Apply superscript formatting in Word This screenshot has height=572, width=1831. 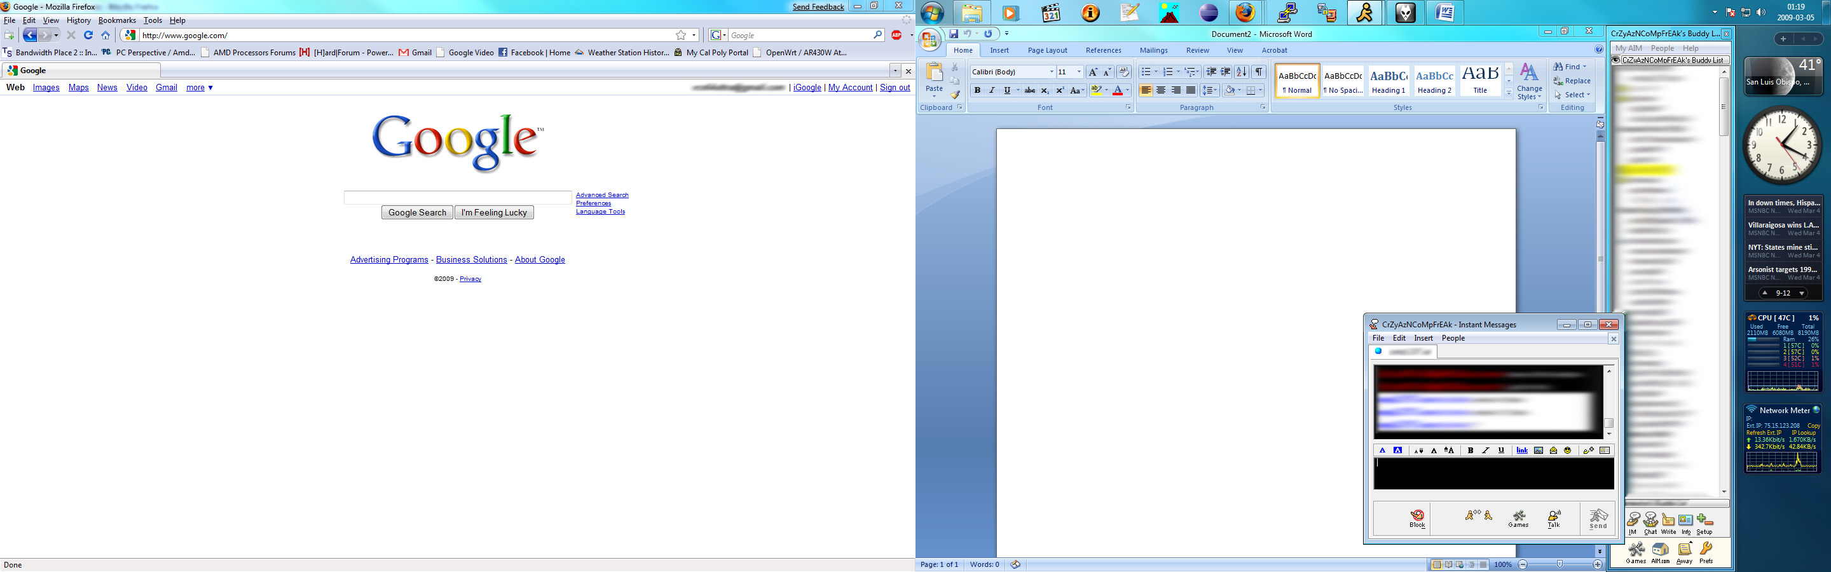click(x=1060, y=90)
